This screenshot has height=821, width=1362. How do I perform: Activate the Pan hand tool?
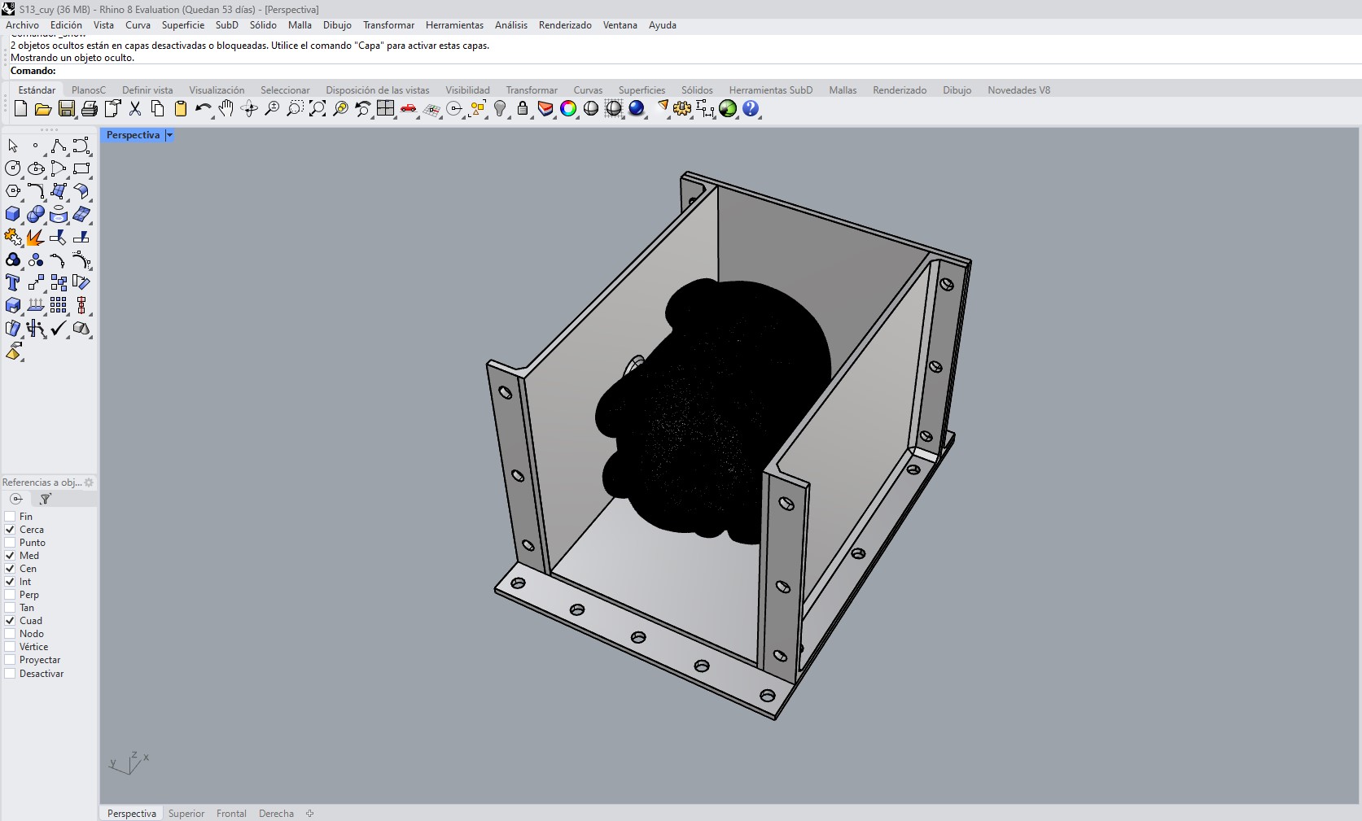pos(226,108)
